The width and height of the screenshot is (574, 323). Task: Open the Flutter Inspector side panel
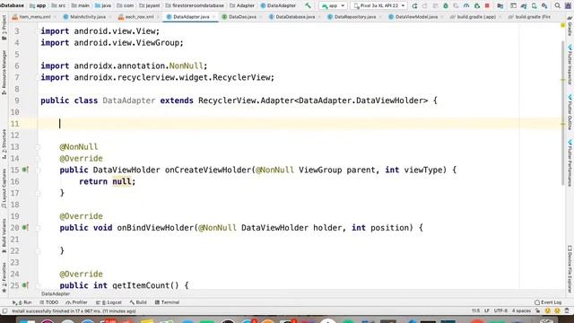tap(570, 65)
